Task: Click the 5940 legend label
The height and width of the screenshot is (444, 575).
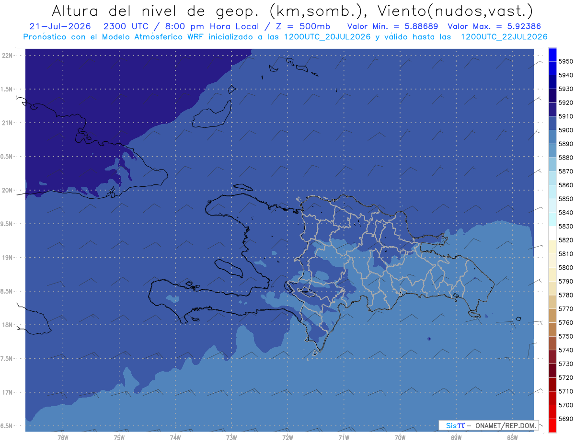Action: pos(565,75)
